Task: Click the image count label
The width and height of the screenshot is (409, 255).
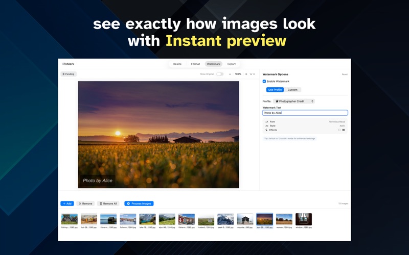Action: coord(343,203)
